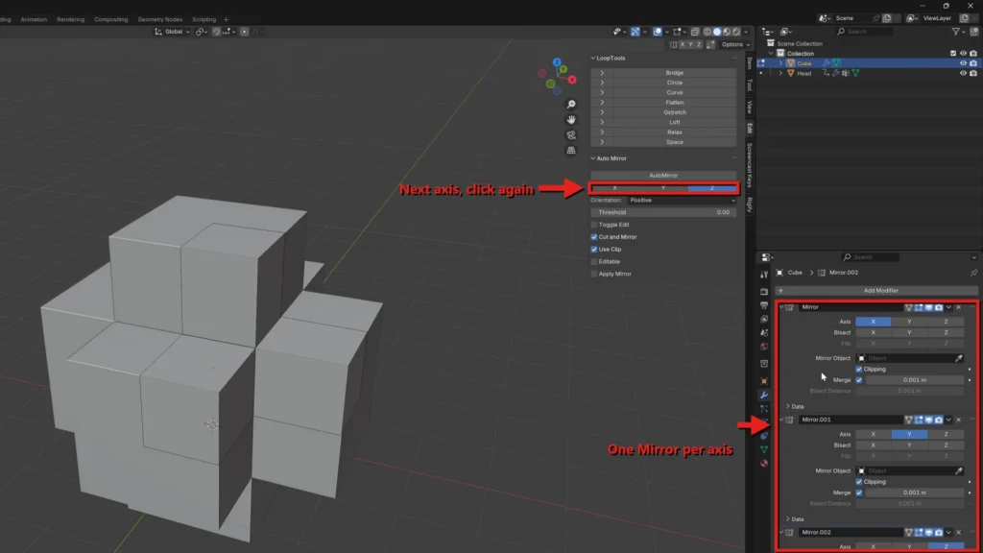Open the Item sidebar tab
983x553 pixels.
click(x=749, y=63)
